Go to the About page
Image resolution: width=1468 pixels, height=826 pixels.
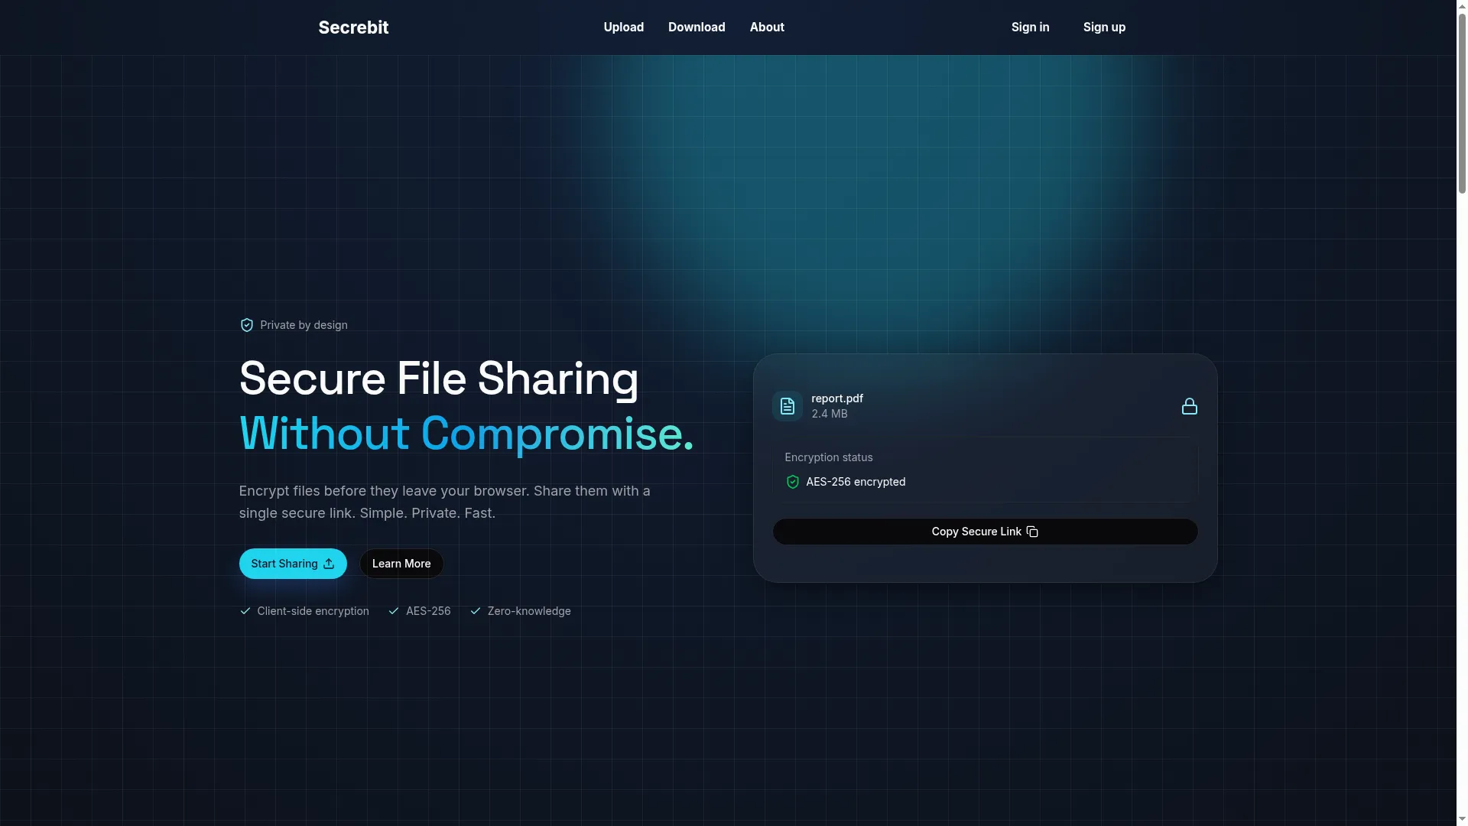[767, 28]
